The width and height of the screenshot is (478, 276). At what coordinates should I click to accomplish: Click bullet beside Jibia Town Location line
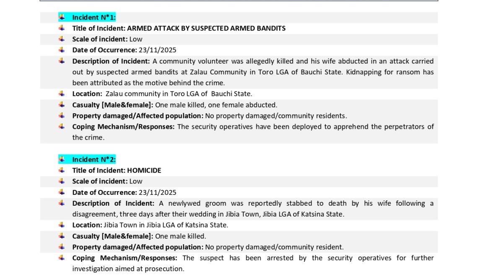(62, 225)
